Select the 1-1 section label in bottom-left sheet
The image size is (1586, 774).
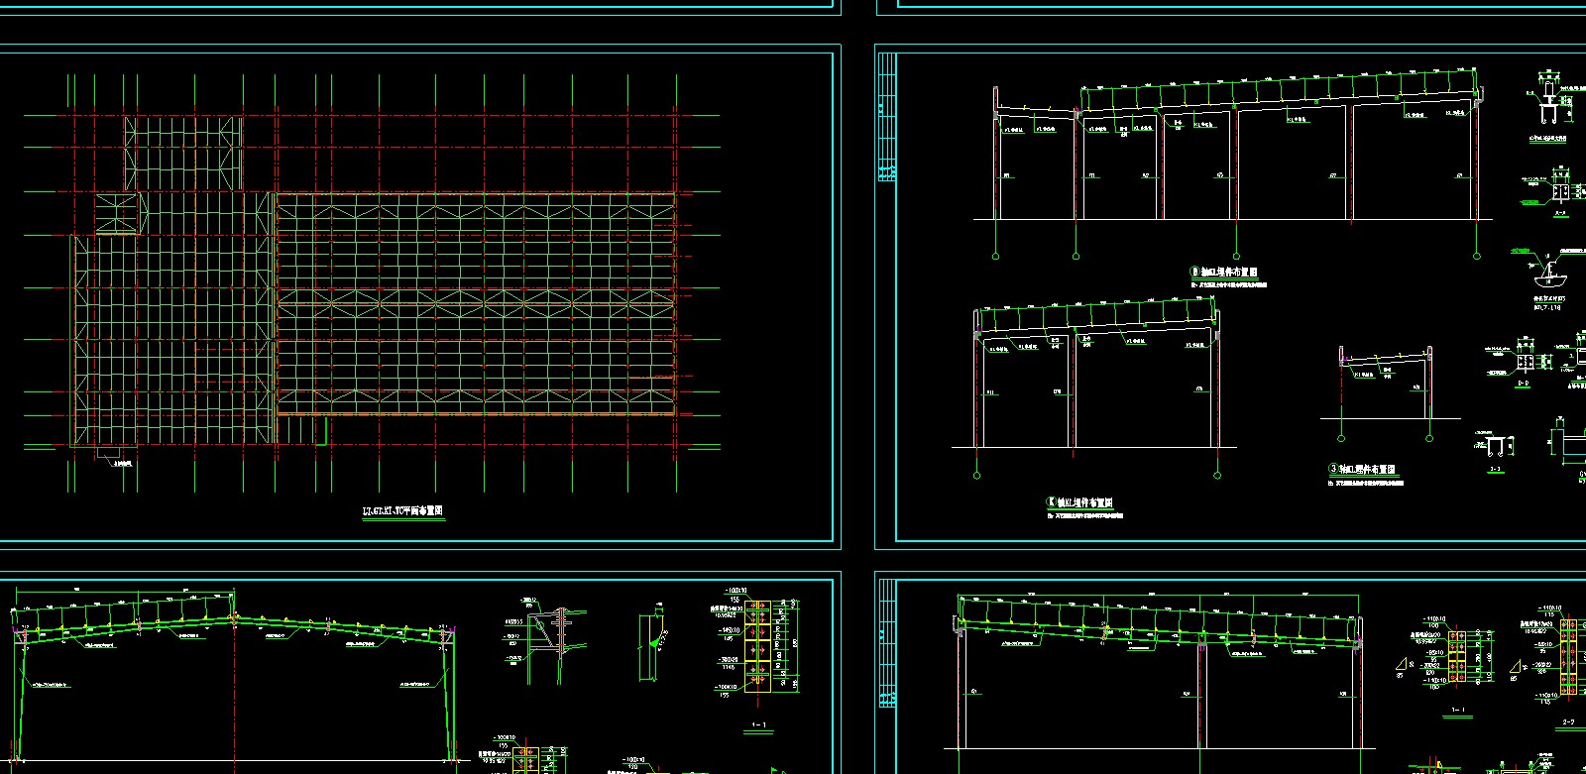click(x=758, y=725)
